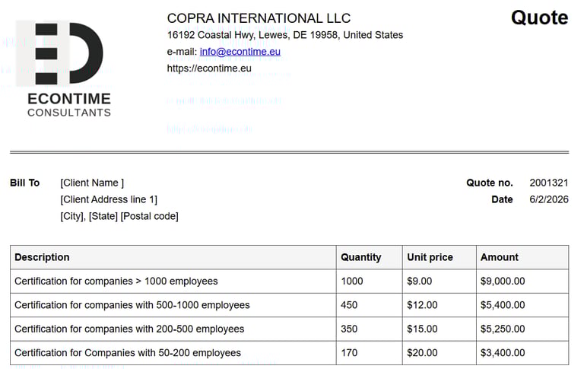
Task: Click the https://econtime.eu website address
Action: 209,68
